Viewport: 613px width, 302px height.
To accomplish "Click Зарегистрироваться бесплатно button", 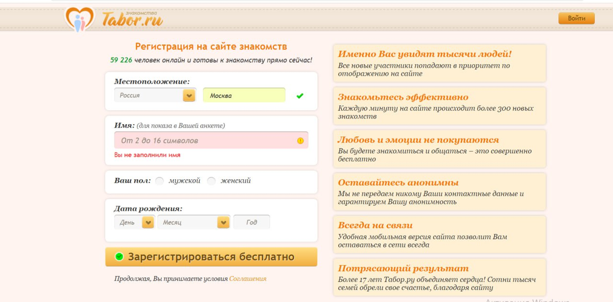I will point(211,257).
